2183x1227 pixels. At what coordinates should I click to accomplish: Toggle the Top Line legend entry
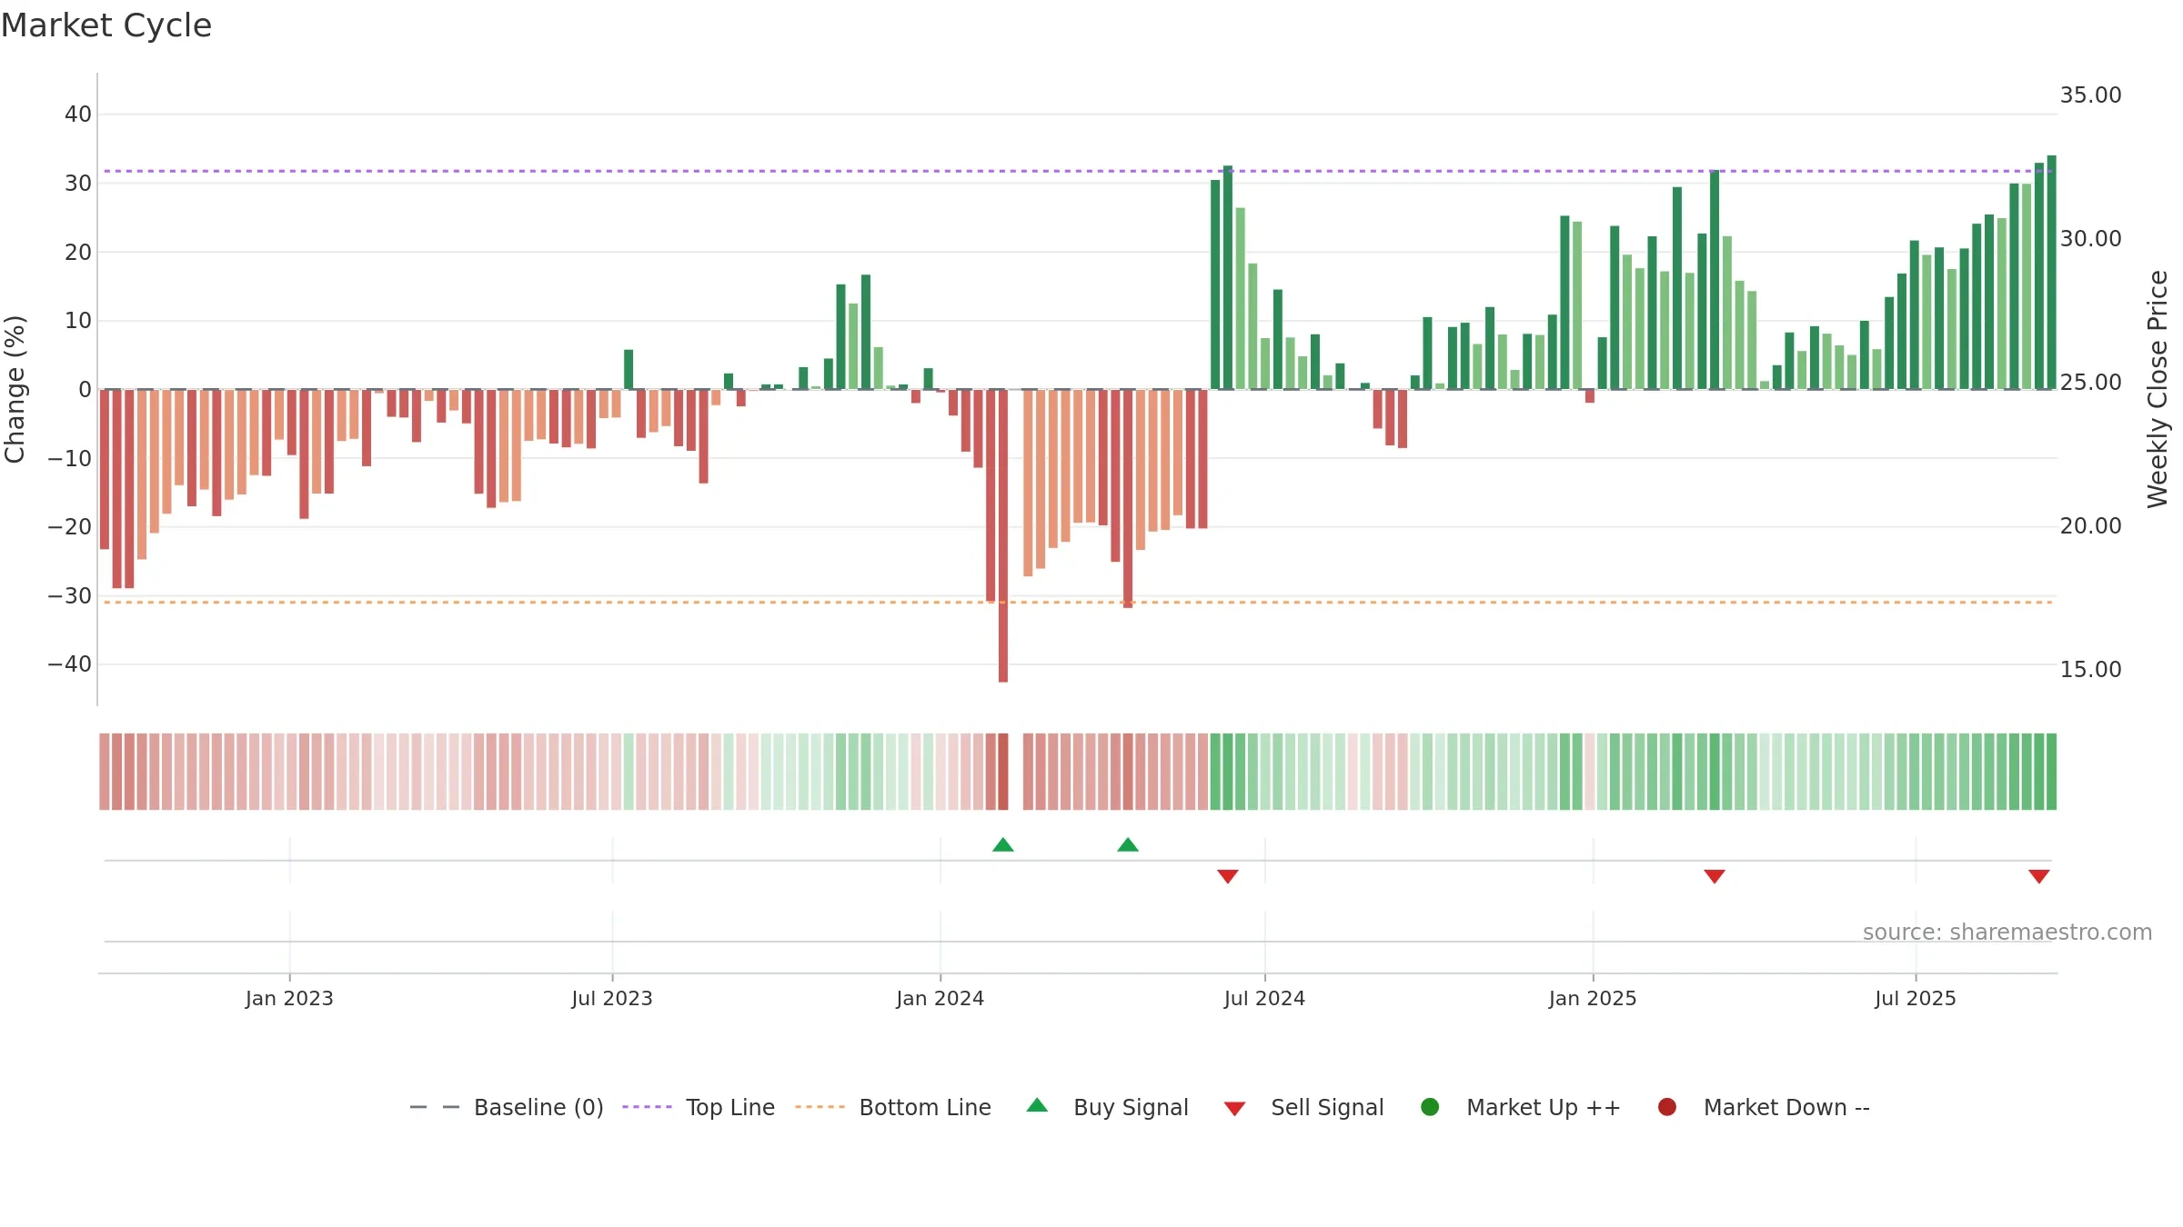(x=699, y=1107)
